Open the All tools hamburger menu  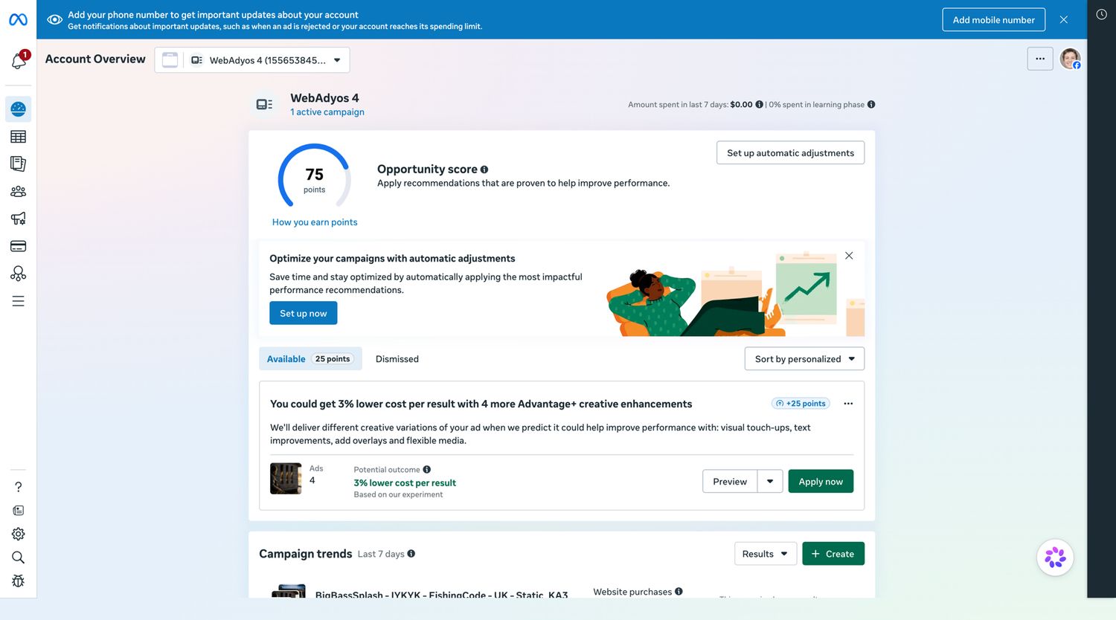click(x=19, y=301)
